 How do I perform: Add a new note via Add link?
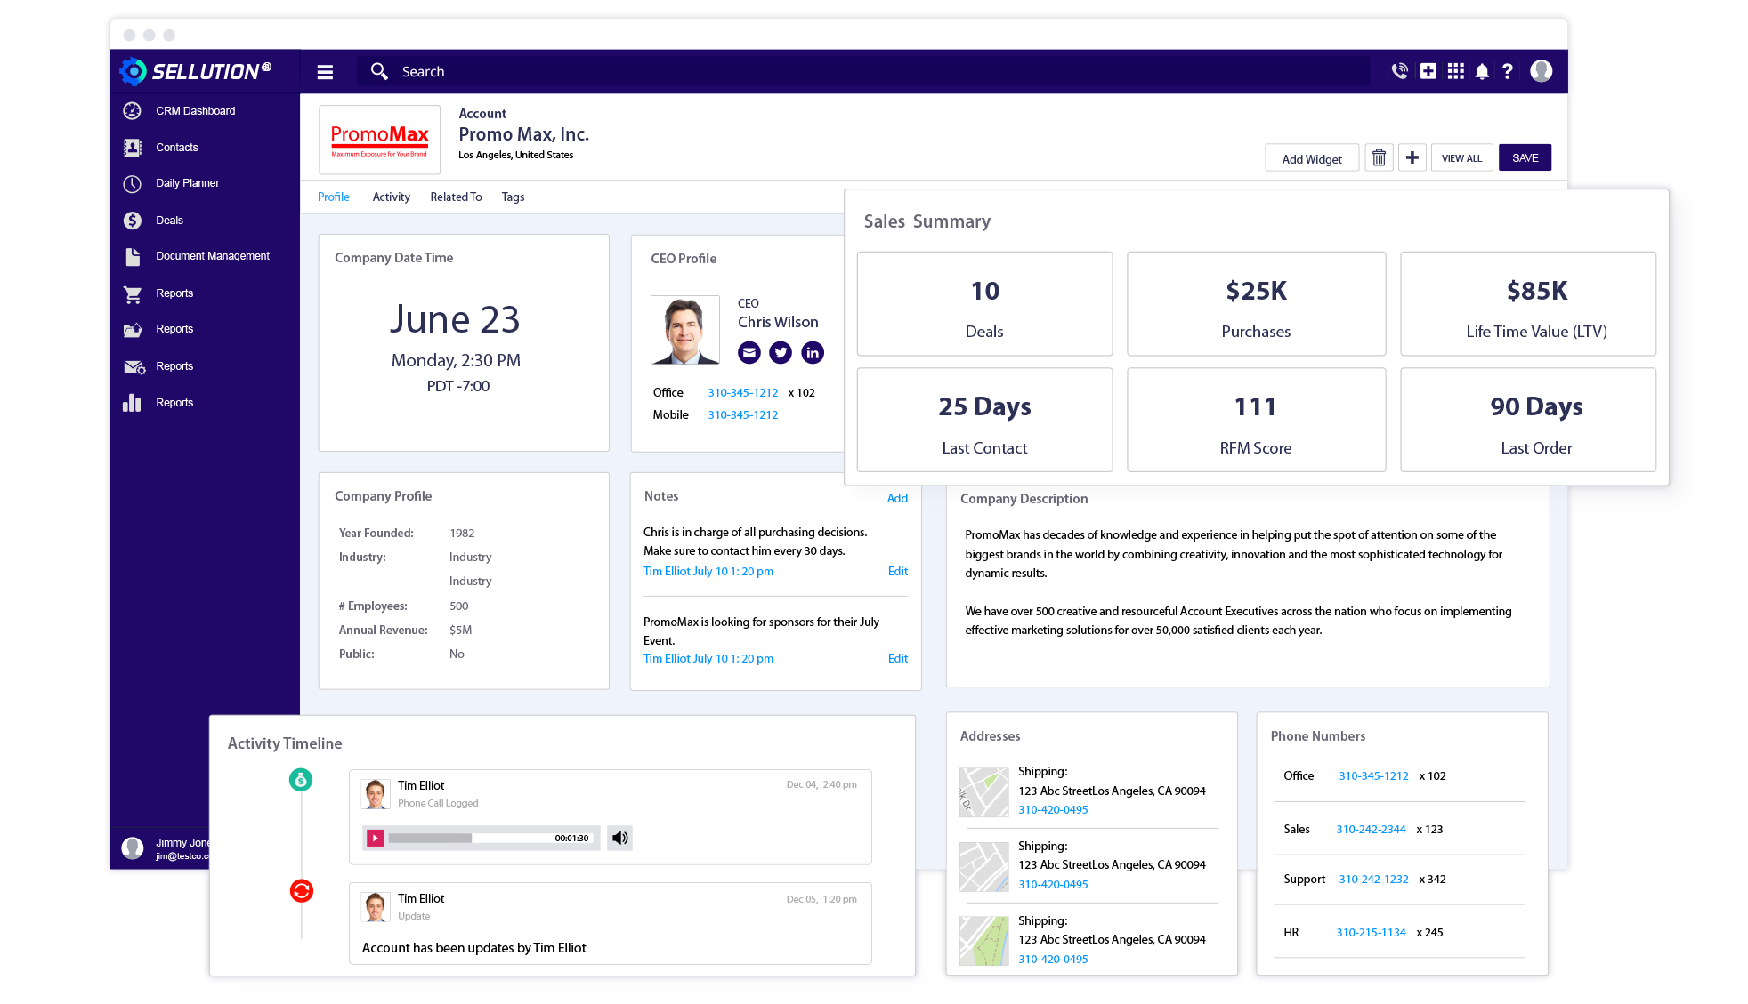[897, 499]
